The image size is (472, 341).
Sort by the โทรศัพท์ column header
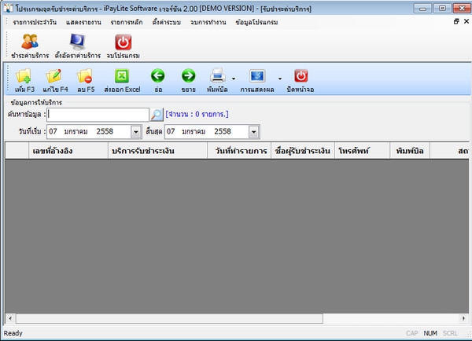pyautogui.click(x=363, y=151)
